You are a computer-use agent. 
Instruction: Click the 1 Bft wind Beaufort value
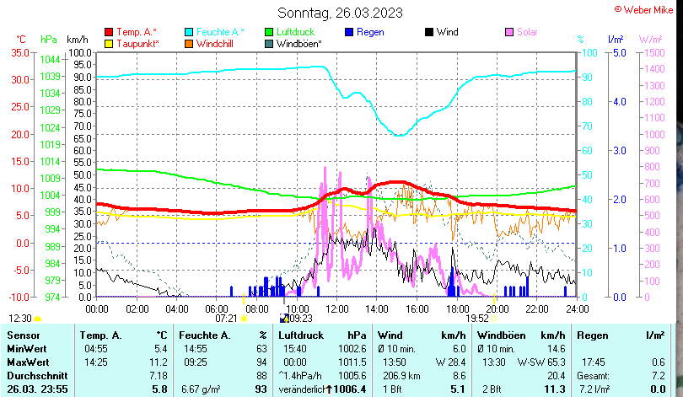pos(392,389)
